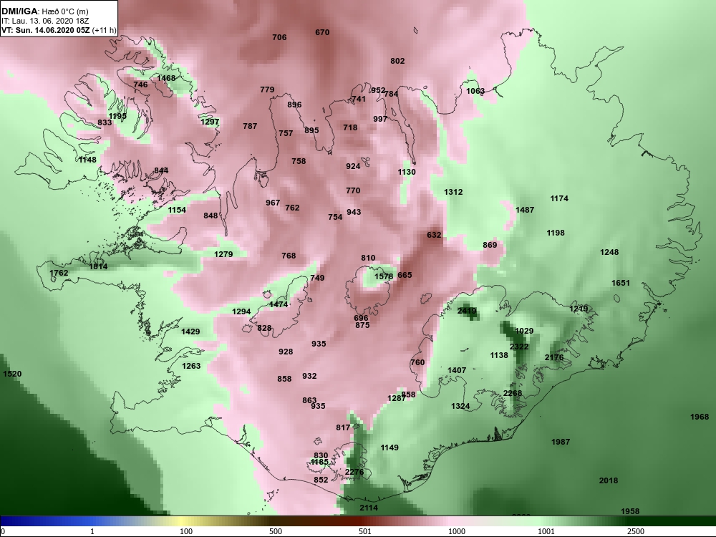Click the number 1248

coord(609,253)
